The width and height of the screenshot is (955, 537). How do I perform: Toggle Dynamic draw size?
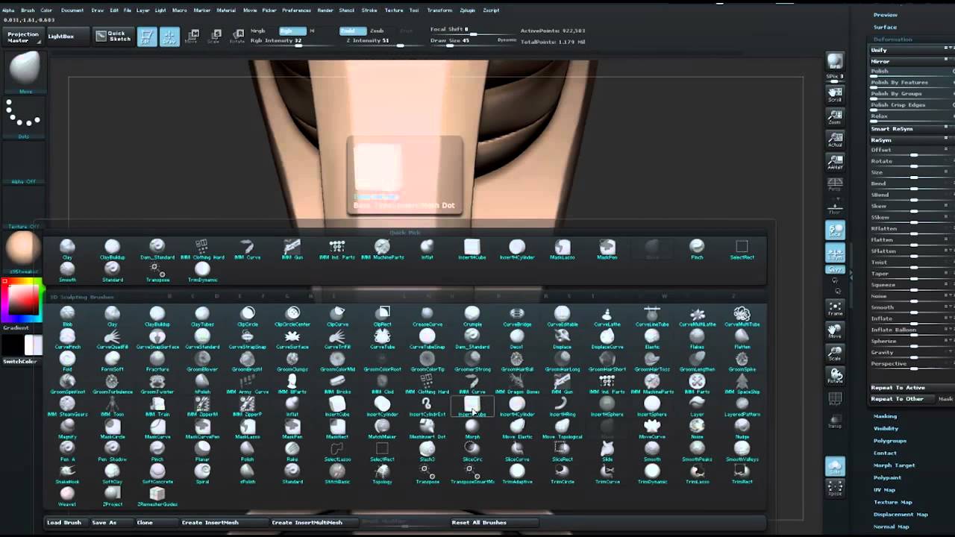click(507, 40)
